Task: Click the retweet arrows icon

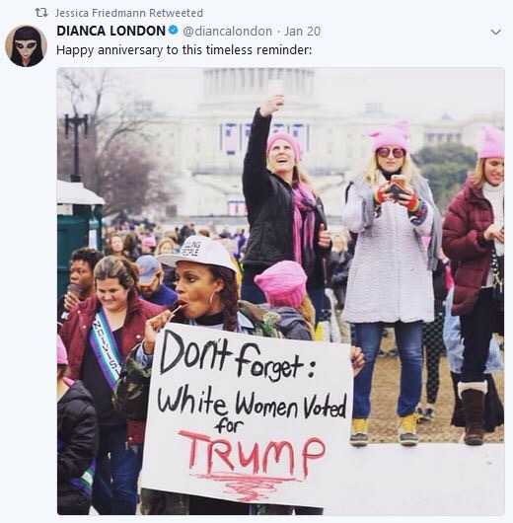Action: click(41, 13)
